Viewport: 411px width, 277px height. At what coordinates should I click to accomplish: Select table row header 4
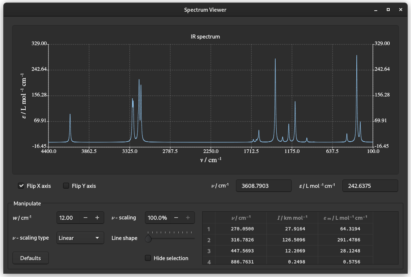click(x=209, y=261)
